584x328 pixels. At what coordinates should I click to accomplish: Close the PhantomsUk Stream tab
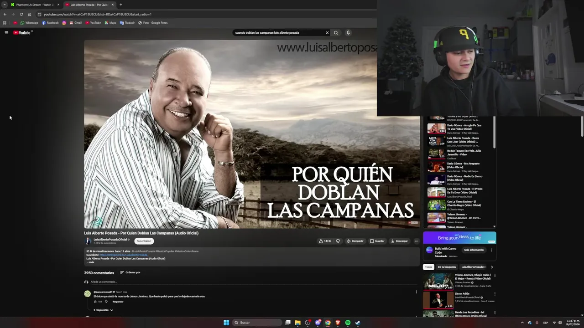pyautogui.click(x=58, y=5)
